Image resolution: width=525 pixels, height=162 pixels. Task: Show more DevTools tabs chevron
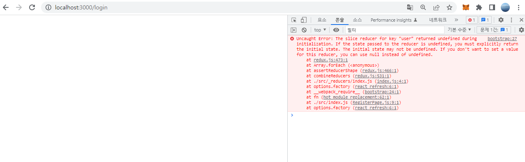[456, 20]
